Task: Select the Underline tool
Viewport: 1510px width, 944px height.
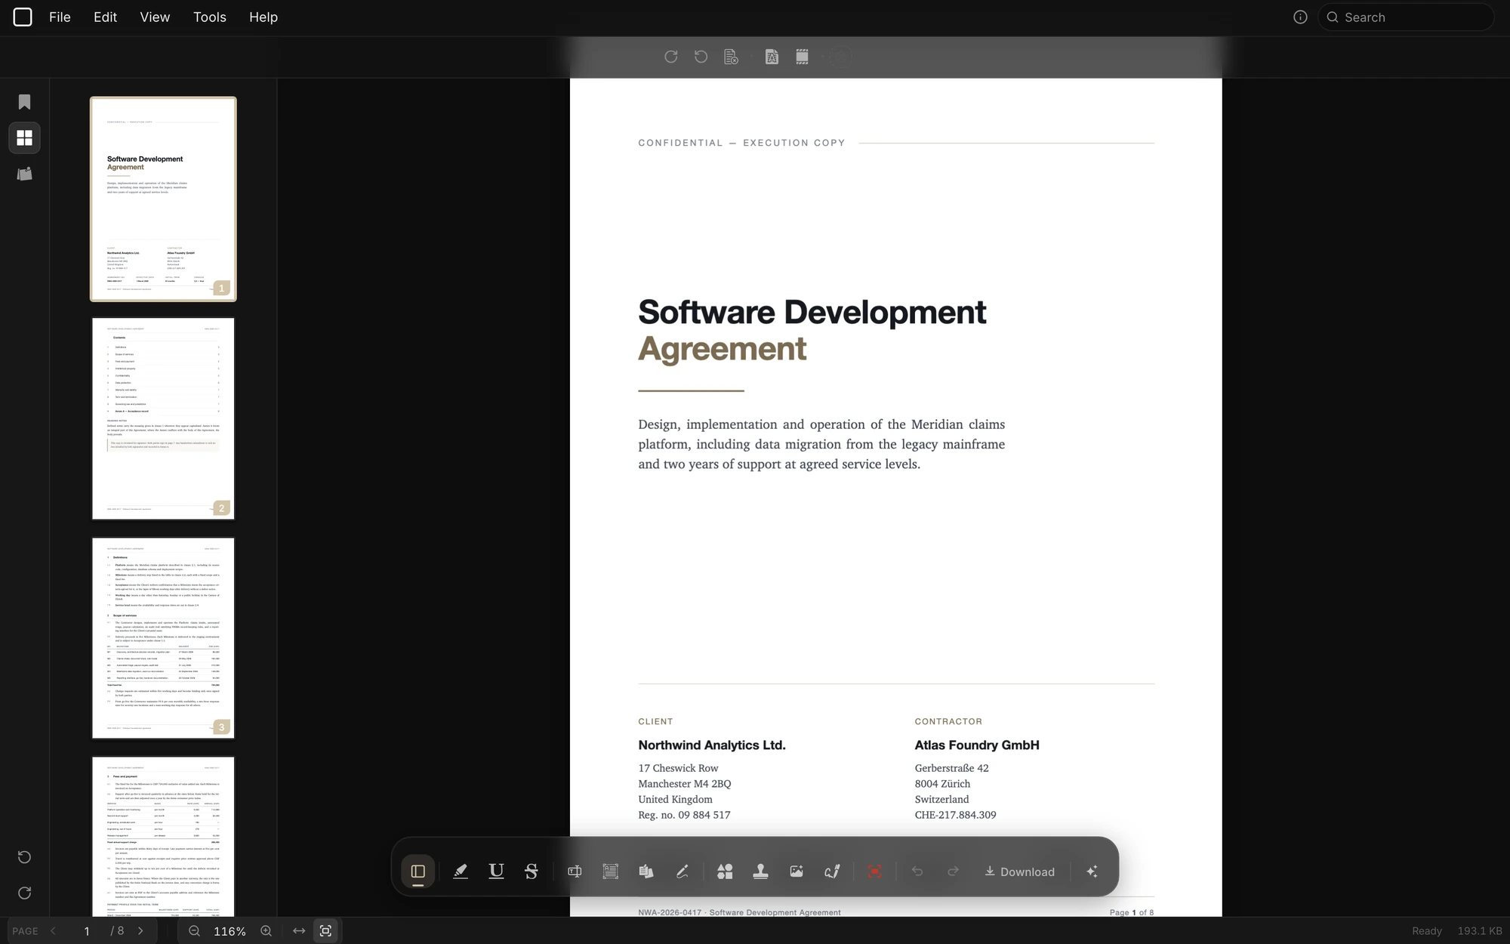Action: click(x=496, y=872)
